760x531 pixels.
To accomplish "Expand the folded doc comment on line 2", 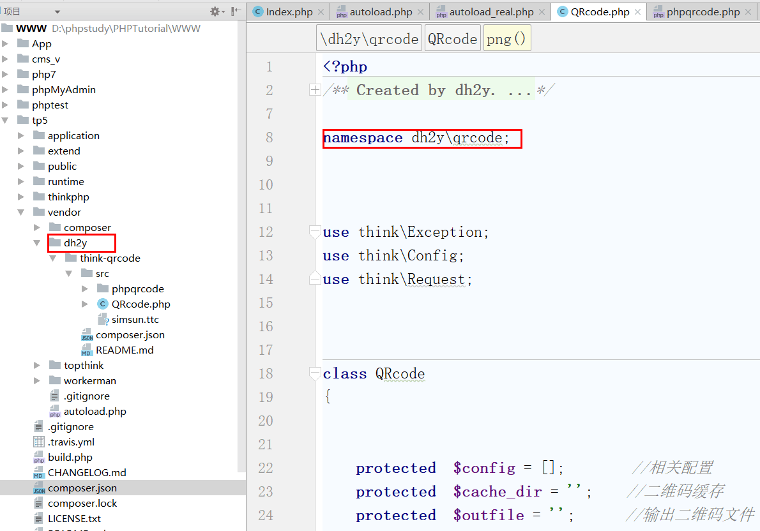I will coord(315,89).
